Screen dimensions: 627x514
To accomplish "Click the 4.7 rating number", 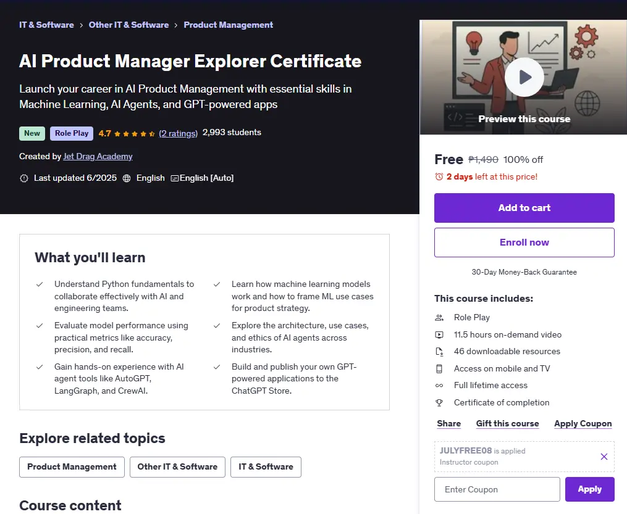I will pyautogui.click(x=105, y=133).
